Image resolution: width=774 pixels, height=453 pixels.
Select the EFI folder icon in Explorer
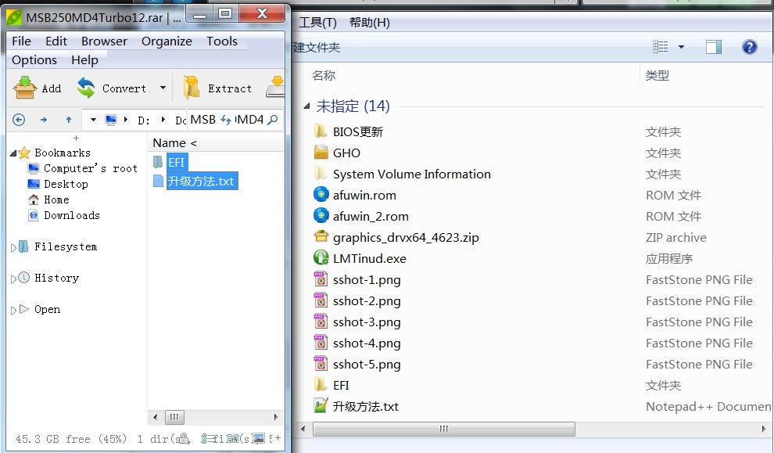321,384
